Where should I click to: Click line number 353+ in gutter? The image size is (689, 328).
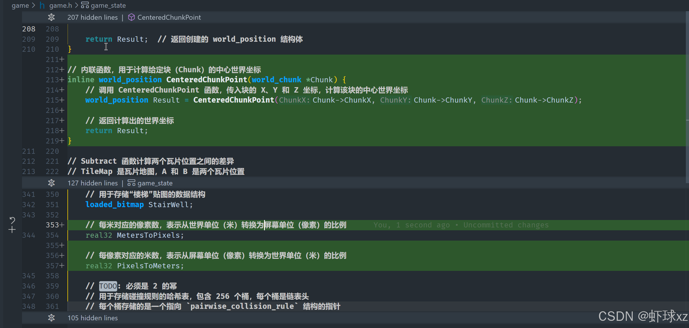(55, 225)
